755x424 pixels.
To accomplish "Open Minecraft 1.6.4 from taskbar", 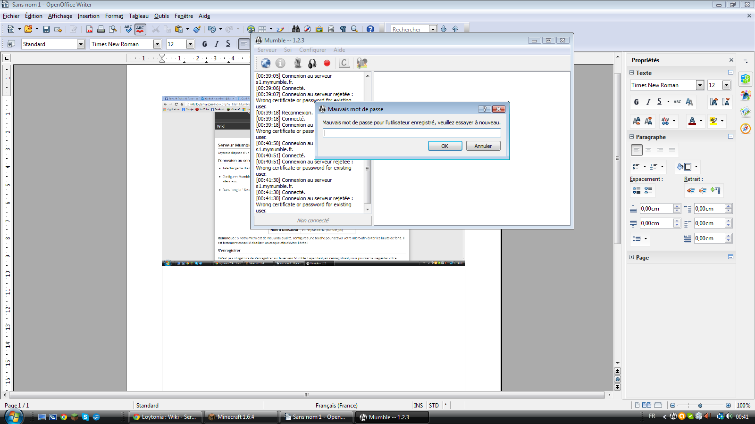I will (241, 417).
